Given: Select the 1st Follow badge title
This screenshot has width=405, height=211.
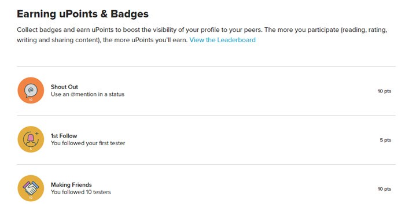Looking at the screenshot, I should 64,136.
